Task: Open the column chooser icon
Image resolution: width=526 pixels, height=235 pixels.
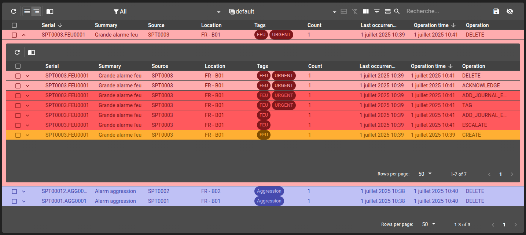Action: [366, 11]
